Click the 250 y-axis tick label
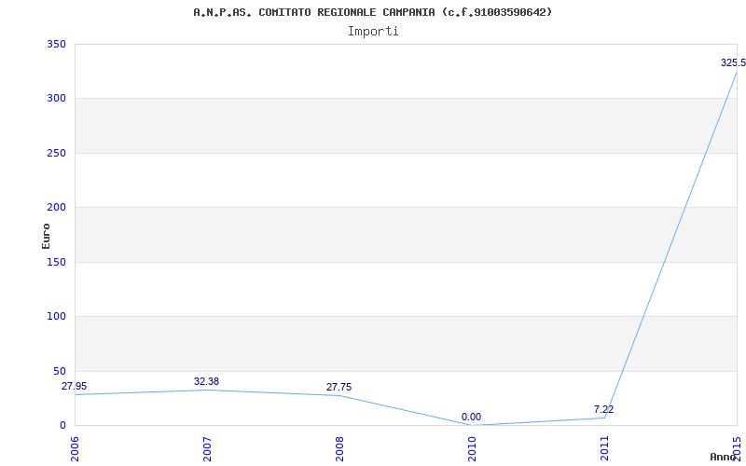746x466 pixels. [x=56, y=153]
